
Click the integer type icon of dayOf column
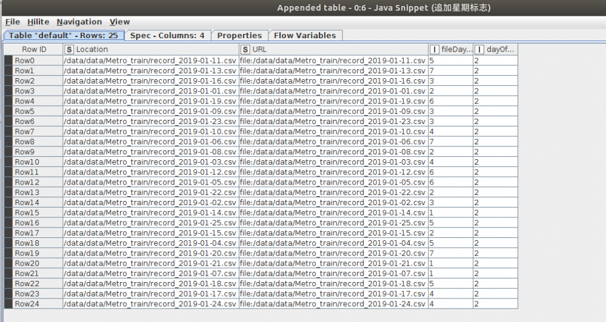[479, 50]
